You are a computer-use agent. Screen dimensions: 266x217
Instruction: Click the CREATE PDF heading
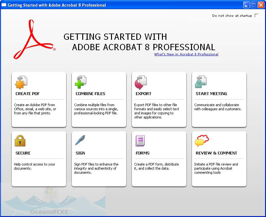click(28, 94)
